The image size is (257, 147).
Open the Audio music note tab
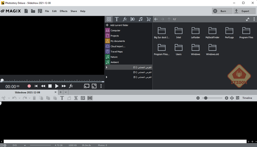(x=140, y=19)
